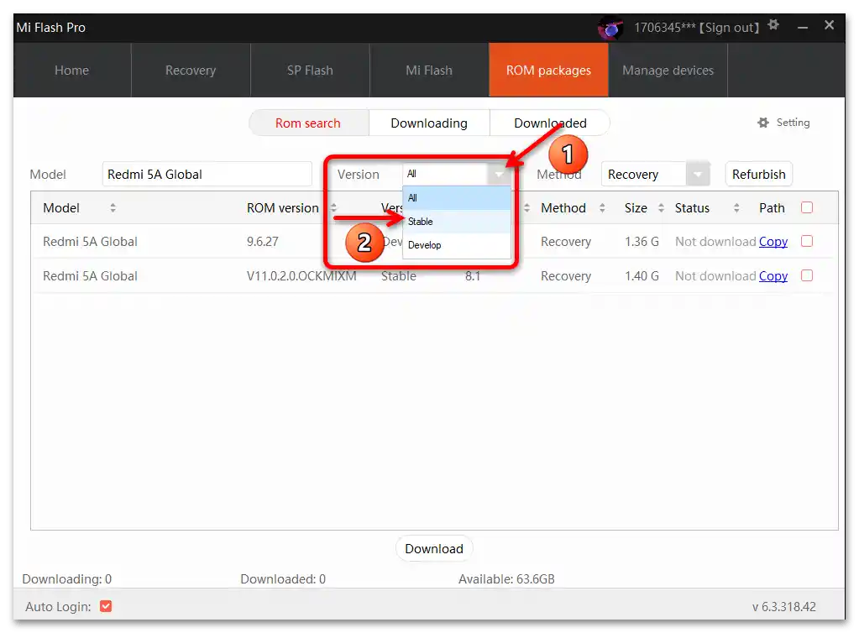
Task: Click the Model input field
Action: (x=207, y=174)
